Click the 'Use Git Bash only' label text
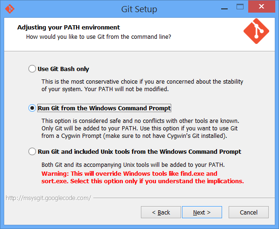Viewport: 279px width, 229px height. click(63, 69)
